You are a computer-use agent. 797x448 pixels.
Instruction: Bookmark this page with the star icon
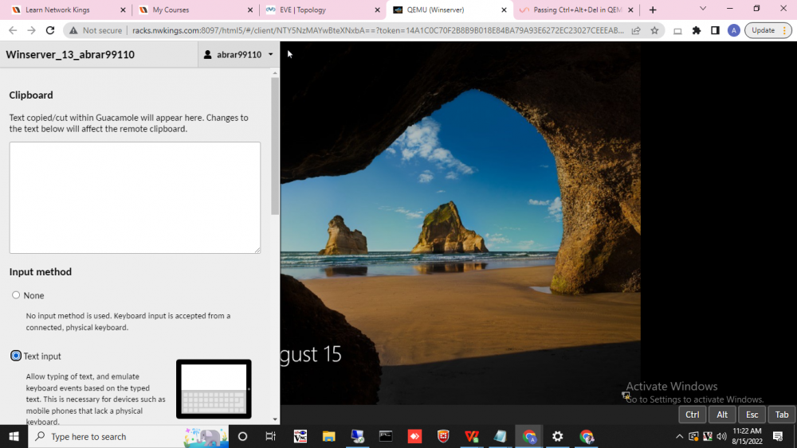[654, 30]
